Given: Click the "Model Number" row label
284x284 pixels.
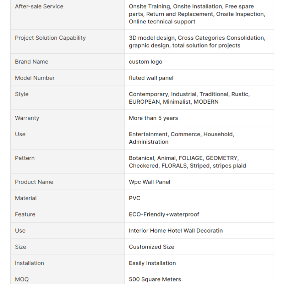Looking at the screenshot, I should click(34, 78).
